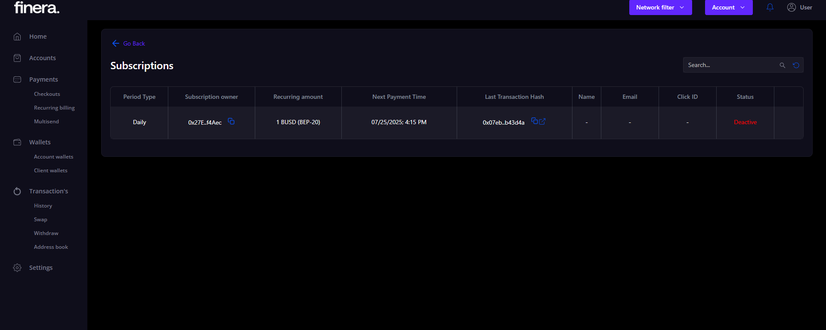The height and width of the screenshot is (330, 826).
Task: Copy the subscription owner address
Action: 231,122
